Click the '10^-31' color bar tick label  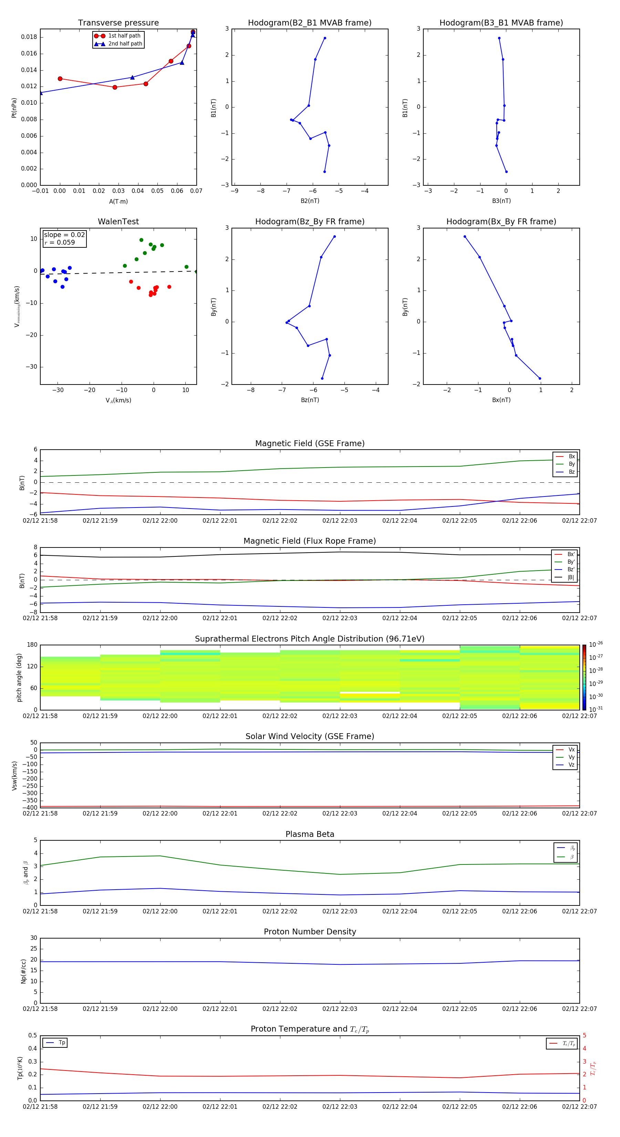tap(596, 709)
